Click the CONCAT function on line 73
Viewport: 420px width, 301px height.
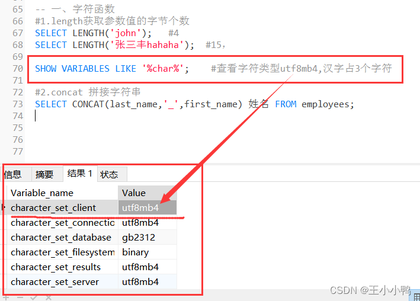point(88,104)
